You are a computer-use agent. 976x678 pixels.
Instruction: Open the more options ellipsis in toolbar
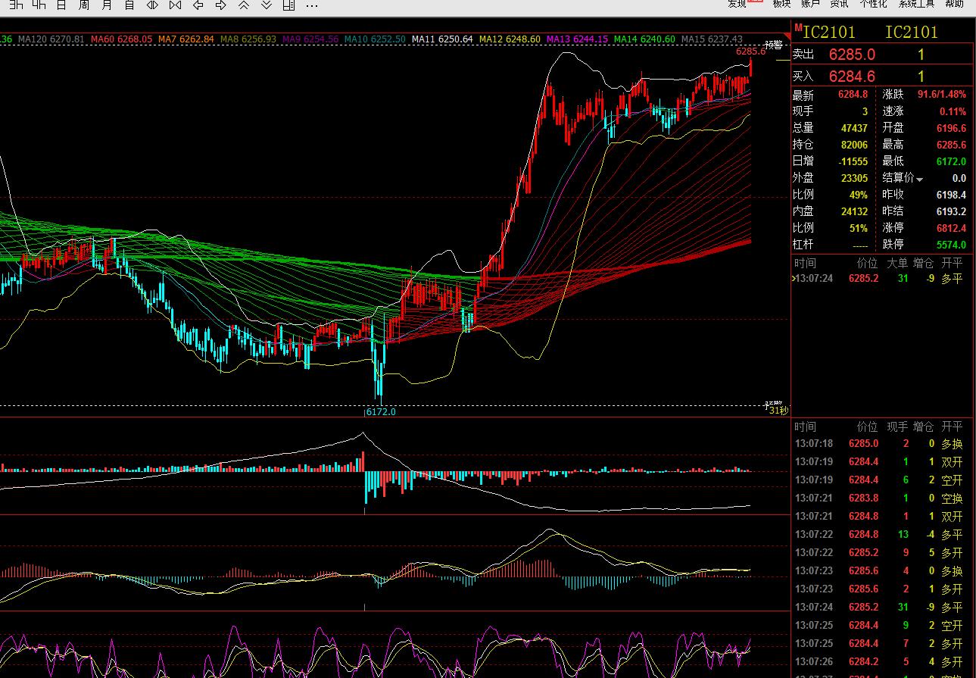pyautogui.click(x=311, y=5)
